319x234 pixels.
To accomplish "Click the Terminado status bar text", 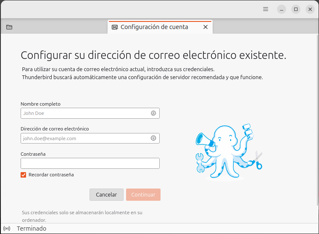I will (32, 229).
